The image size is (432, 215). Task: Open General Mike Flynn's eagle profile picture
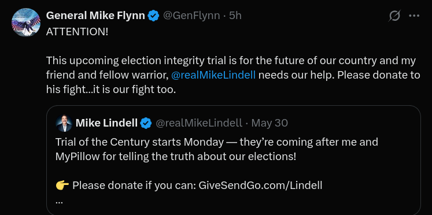click(x=26, y=23)
